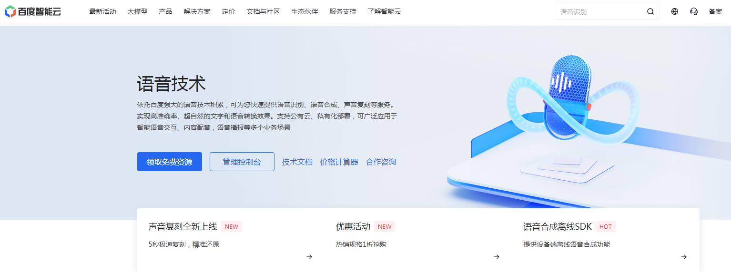Open the 价格计算器 link

click(x=339, y=162)
